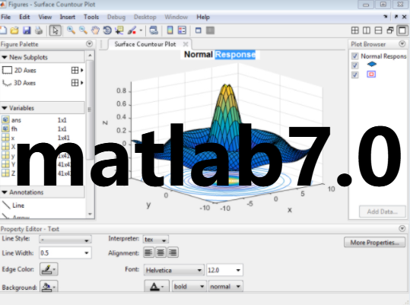Switch to top-bottom split figure layout
410x305 pixels.
378,30
